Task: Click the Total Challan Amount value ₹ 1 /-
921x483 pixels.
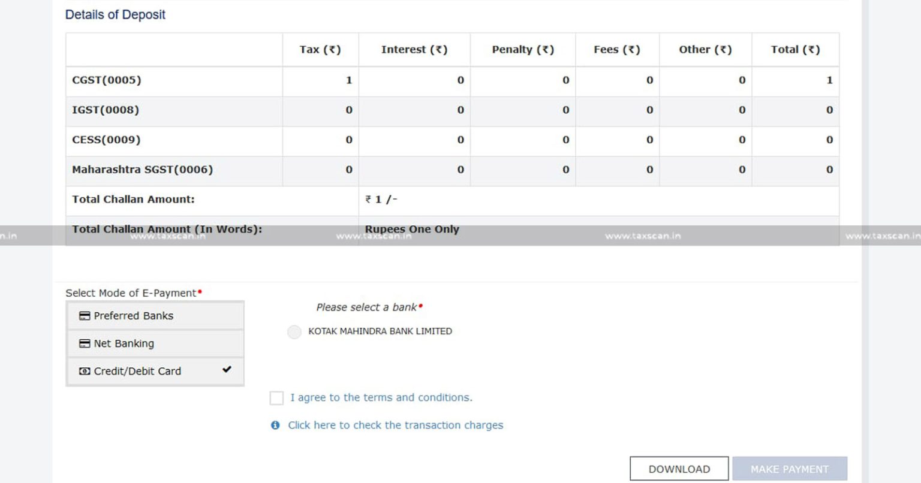Action: point(381,200)
